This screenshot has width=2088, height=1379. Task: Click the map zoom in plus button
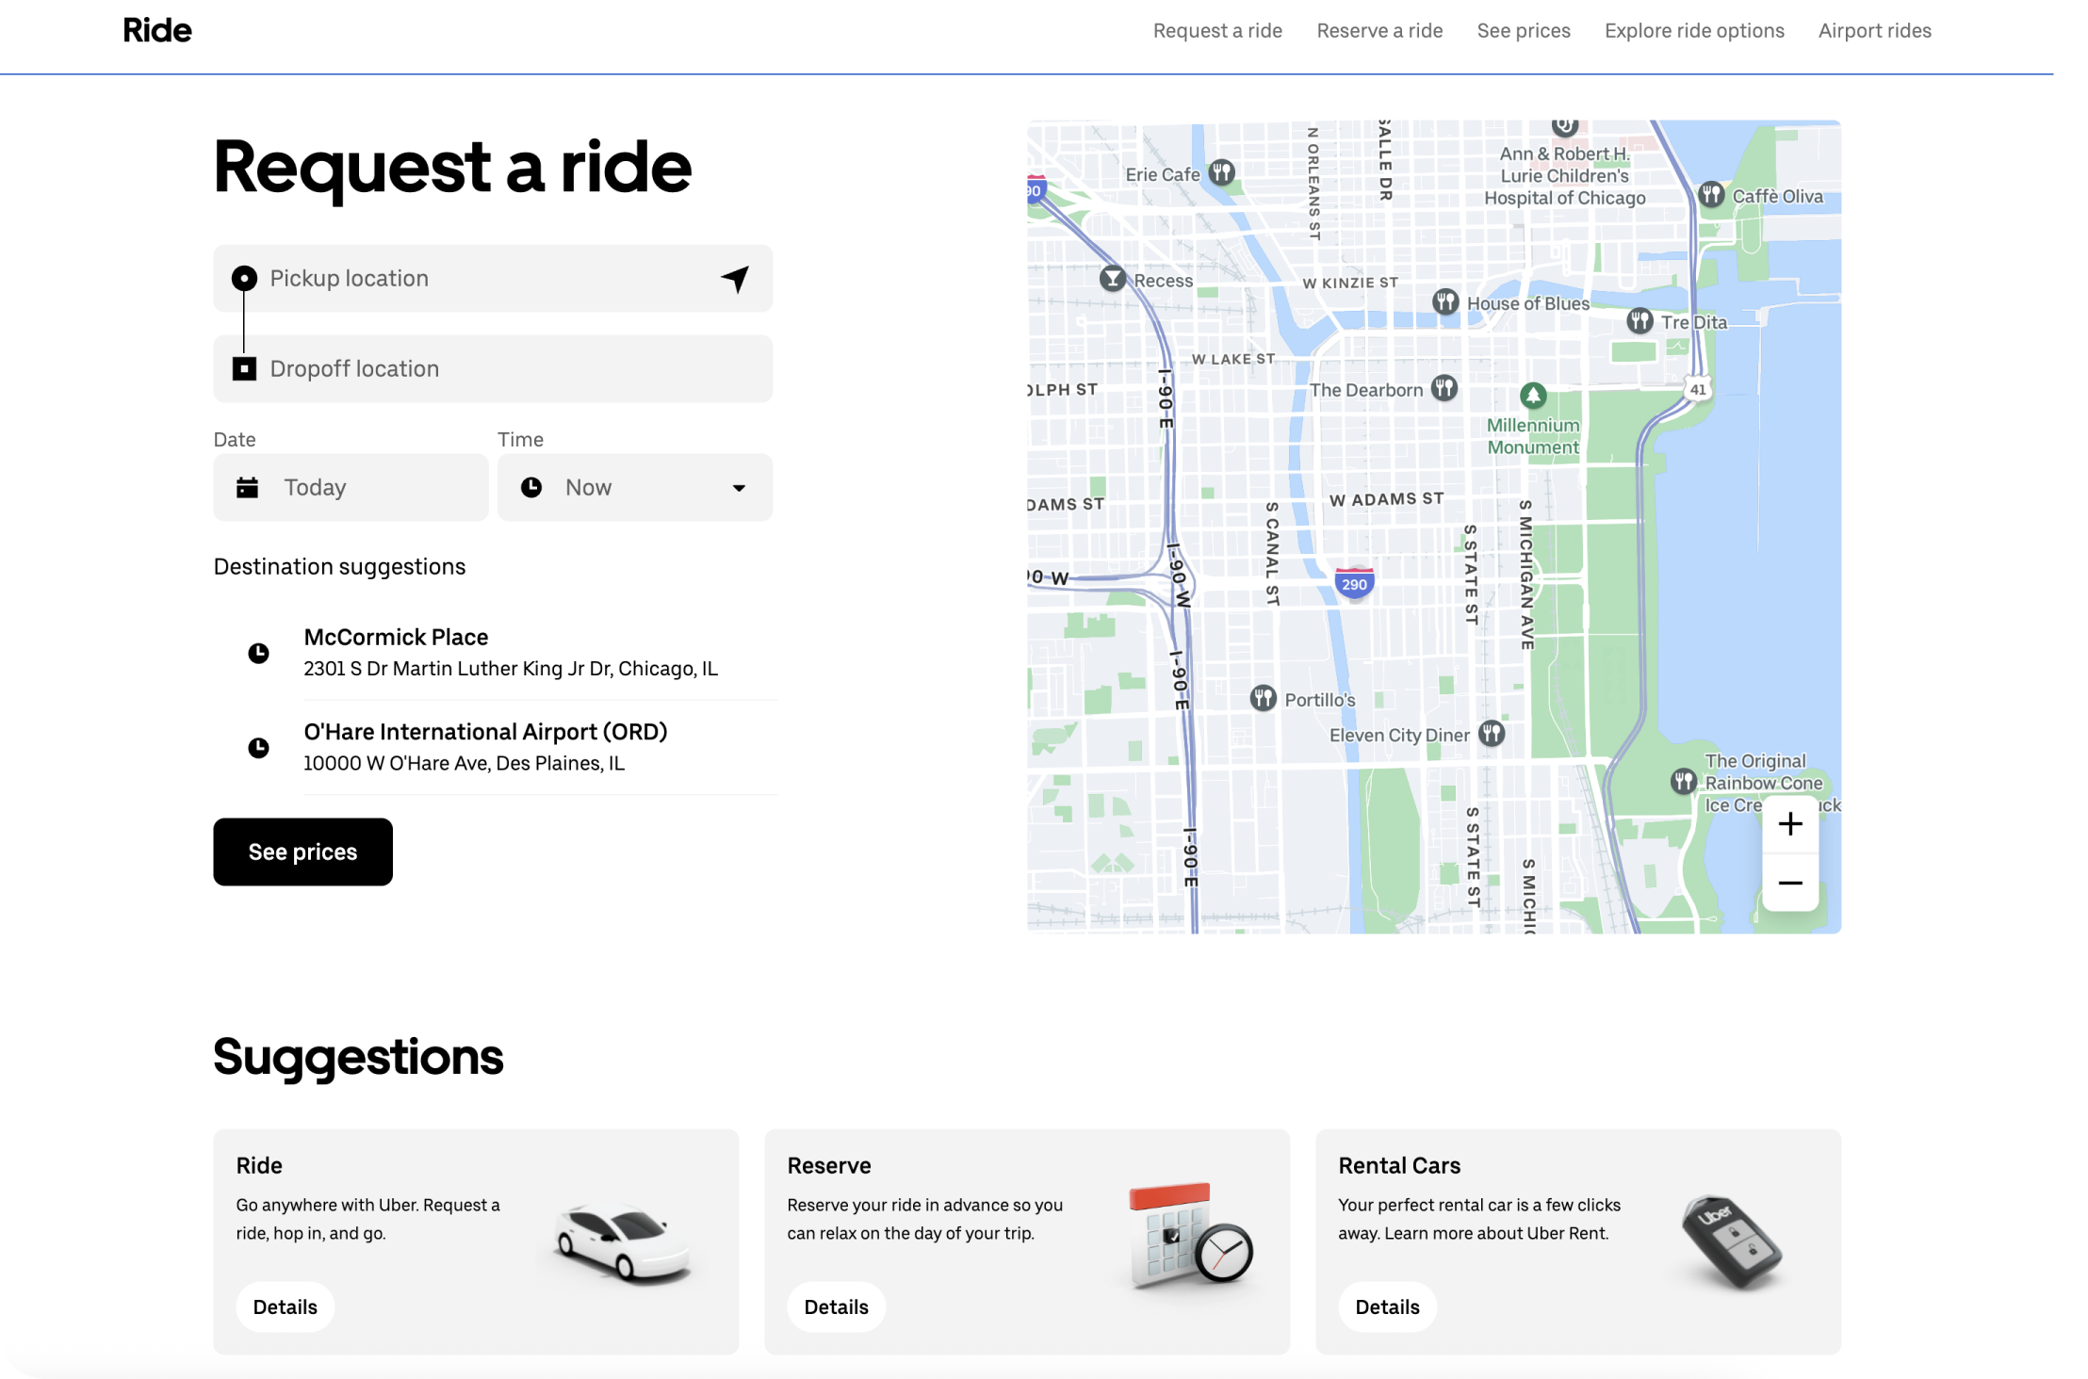pyautogui.click(x=1790, y=824)
